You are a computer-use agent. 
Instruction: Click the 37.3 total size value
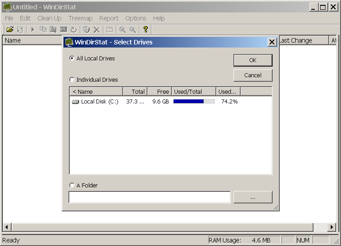[135, 102]
